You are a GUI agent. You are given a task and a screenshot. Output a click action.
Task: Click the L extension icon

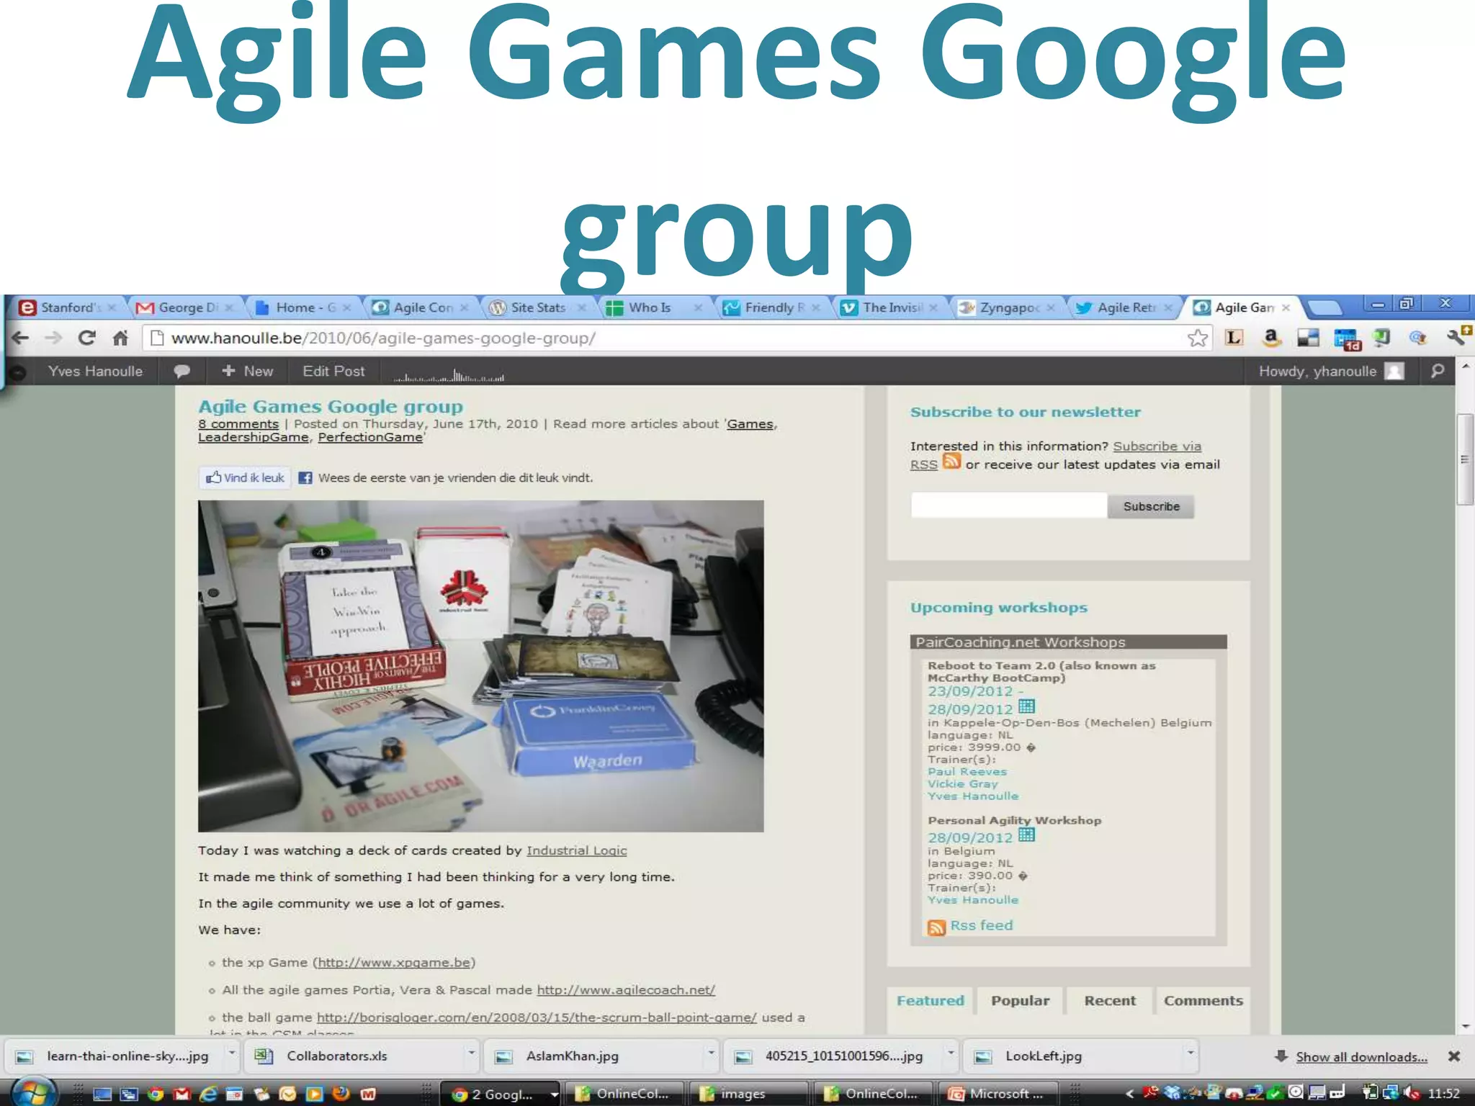point(1234,338)
